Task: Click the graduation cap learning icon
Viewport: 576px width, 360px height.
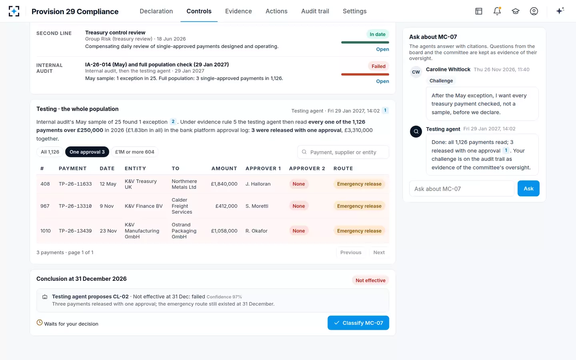Action: coord(516,11)
